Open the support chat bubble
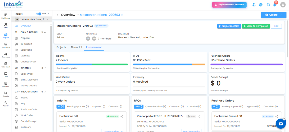The width and height of the screenshot is (289, 132). 281,124
